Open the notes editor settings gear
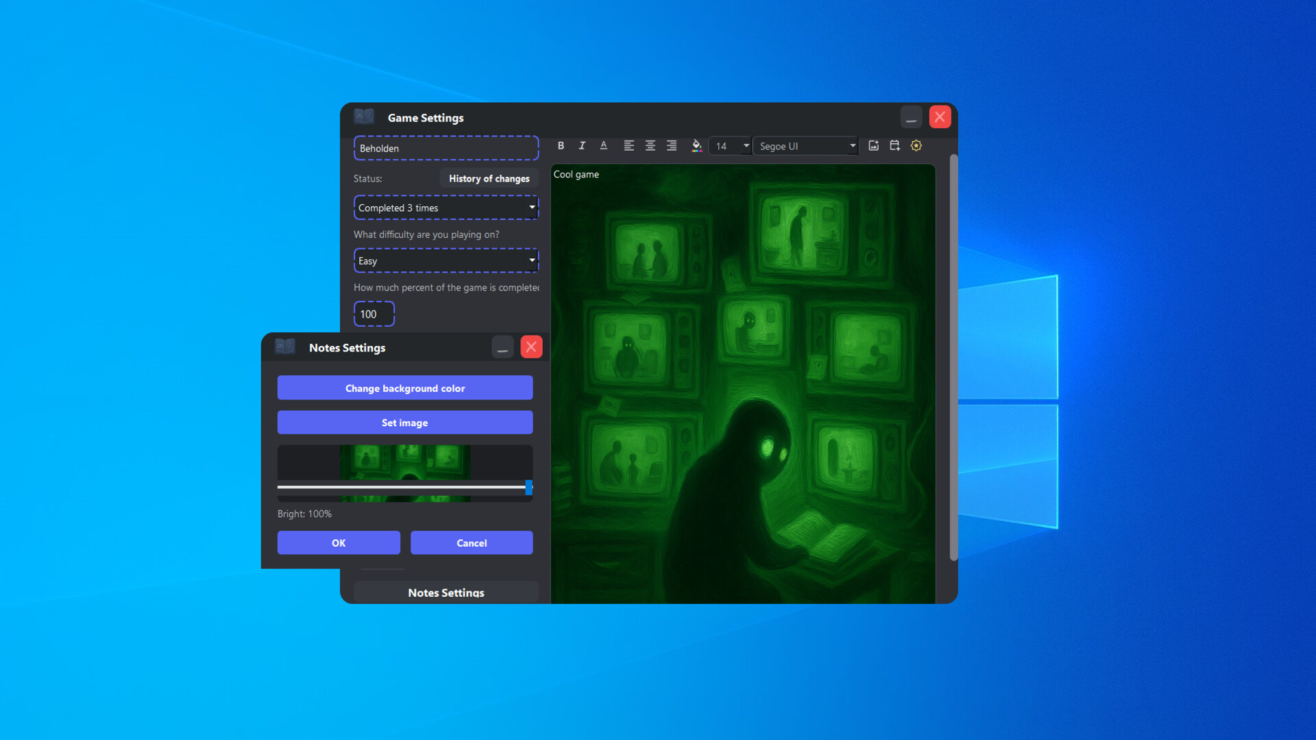 click(916, 145)
